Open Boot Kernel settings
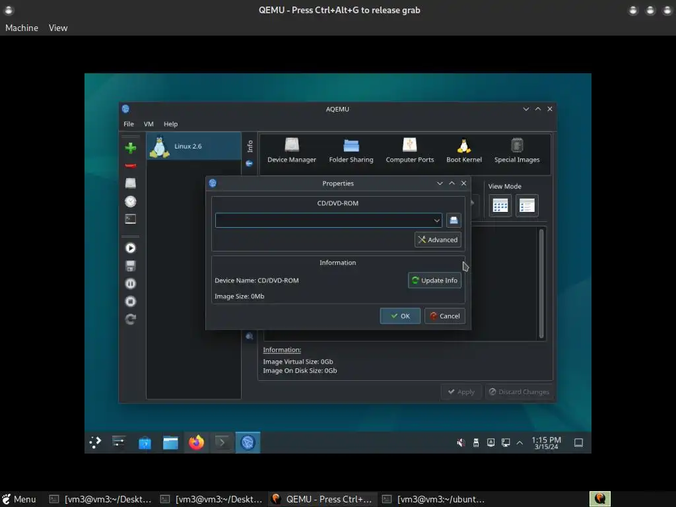 [464, 151]
